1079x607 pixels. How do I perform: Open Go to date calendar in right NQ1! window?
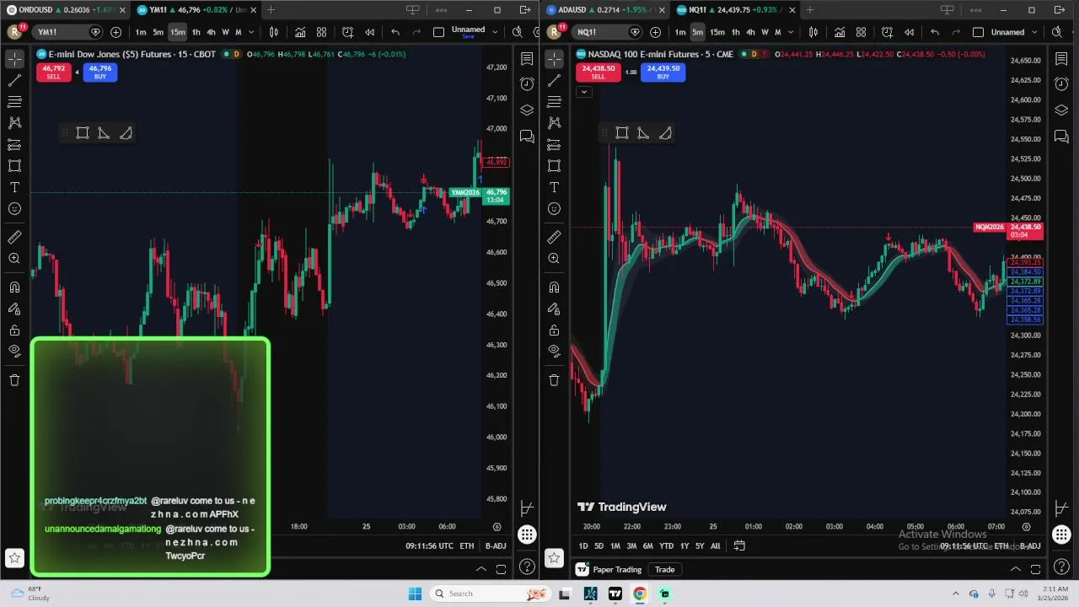click(739, 545)
